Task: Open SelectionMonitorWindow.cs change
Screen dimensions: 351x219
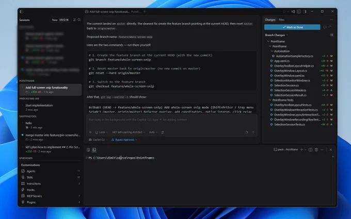Action: [x=292, y=80]
